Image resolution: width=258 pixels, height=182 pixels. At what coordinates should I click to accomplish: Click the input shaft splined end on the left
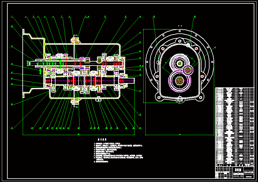(x=31, y=63)
